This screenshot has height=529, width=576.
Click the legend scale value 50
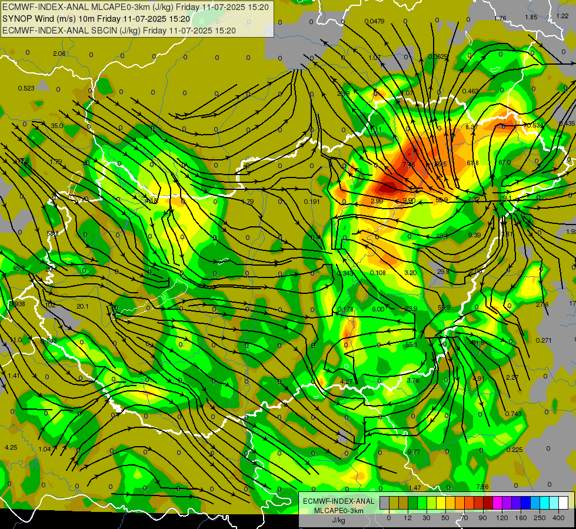(x=445, y=518)
